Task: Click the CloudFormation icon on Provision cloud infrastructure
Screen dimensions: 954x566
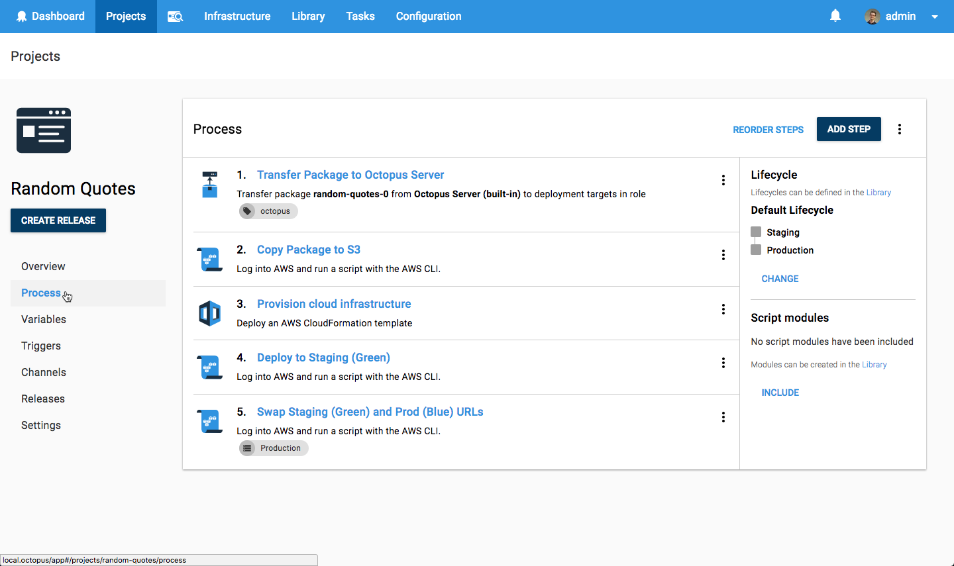Action: pos(209,312)
